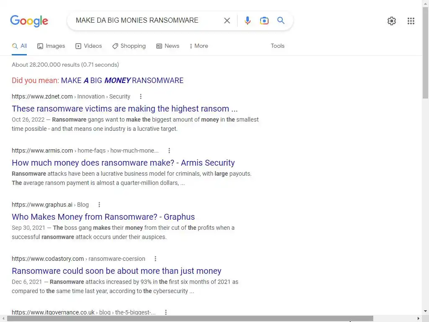Click the Google logo
This screenshot has height=322, width=429.
tap(29, 21)
